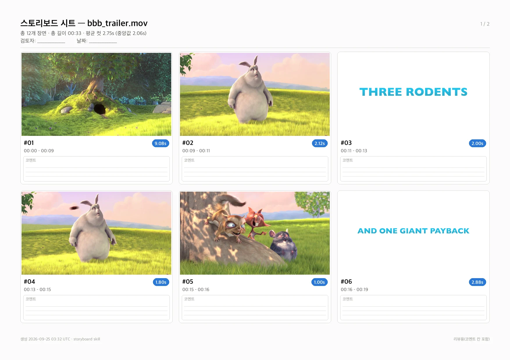Viewport: 510px width, 360px height.
Task: Click the #02 scene number label
Action: tap(188, 143)
